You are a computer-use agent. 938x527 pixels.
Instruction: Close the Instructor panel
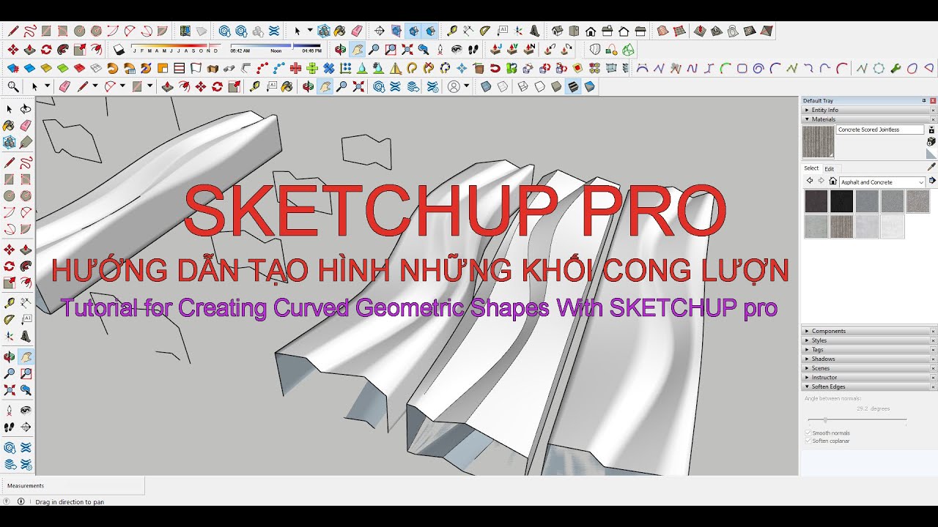click(x=933, y=378)
